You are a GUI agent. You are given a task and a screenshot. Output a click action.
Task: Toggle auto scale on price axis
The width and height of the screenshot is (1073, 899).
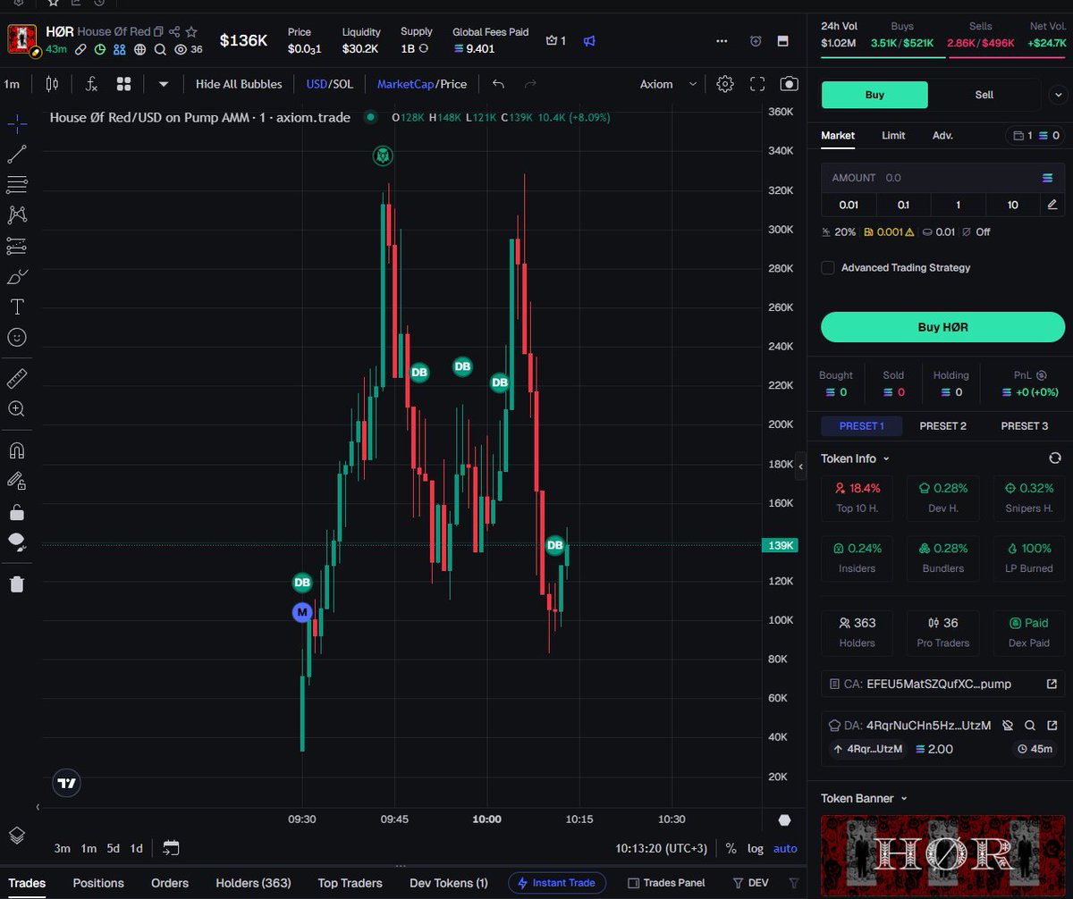click(785, 848)
